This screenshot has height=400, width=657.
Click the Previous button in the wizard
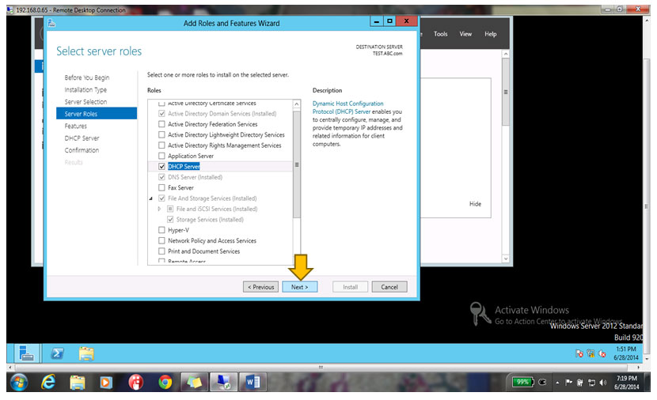260,287
